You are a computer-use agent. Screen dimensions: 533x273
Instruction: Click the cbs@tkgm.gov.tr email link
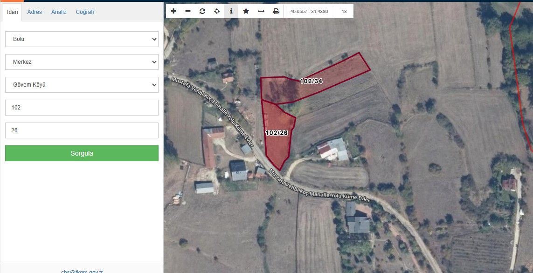tap(82, 271)
